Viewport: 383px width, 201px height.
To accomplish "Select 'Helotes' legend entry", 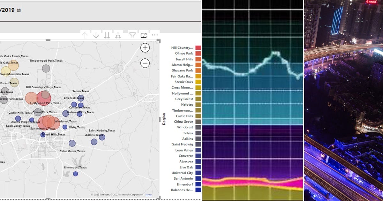I will point(187,105).
